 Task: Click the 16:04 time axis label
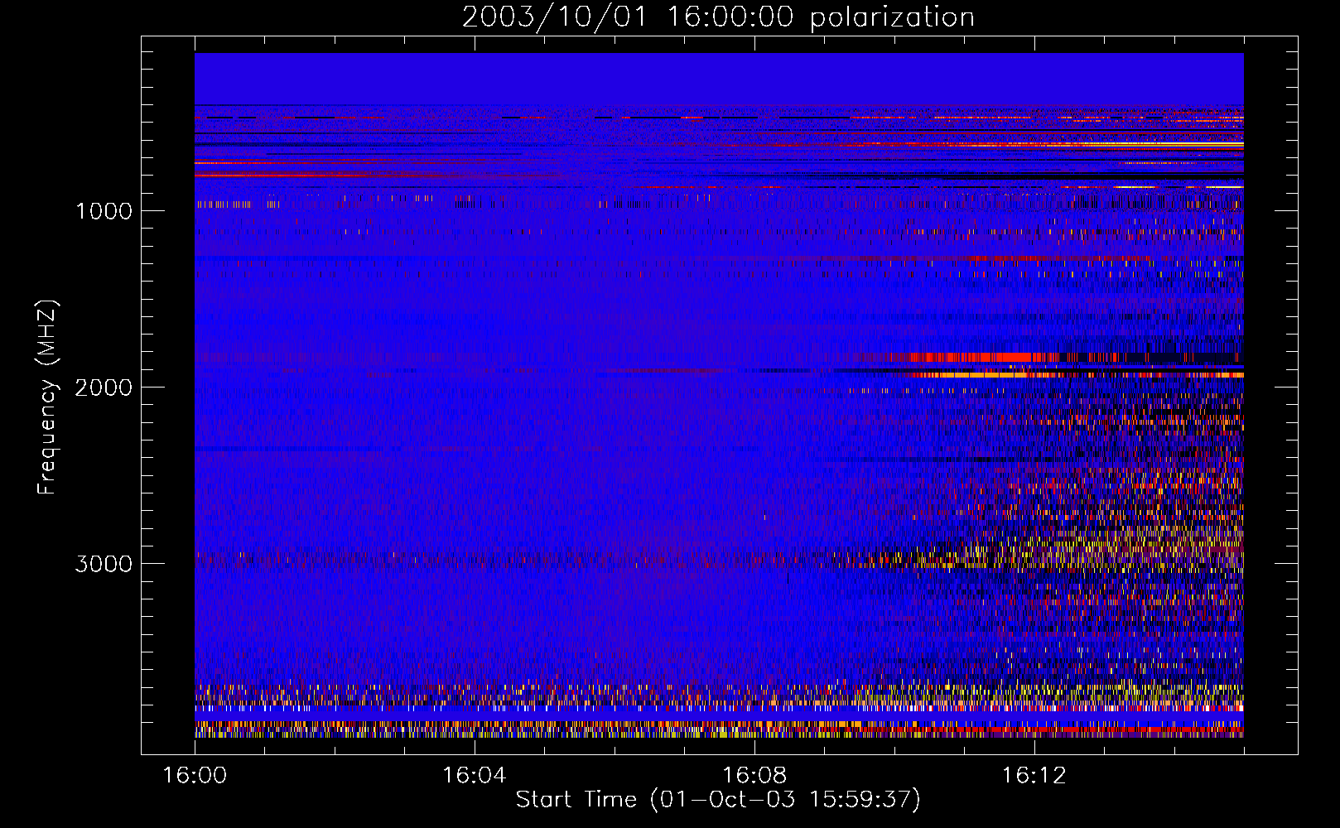tap(474, 776)
